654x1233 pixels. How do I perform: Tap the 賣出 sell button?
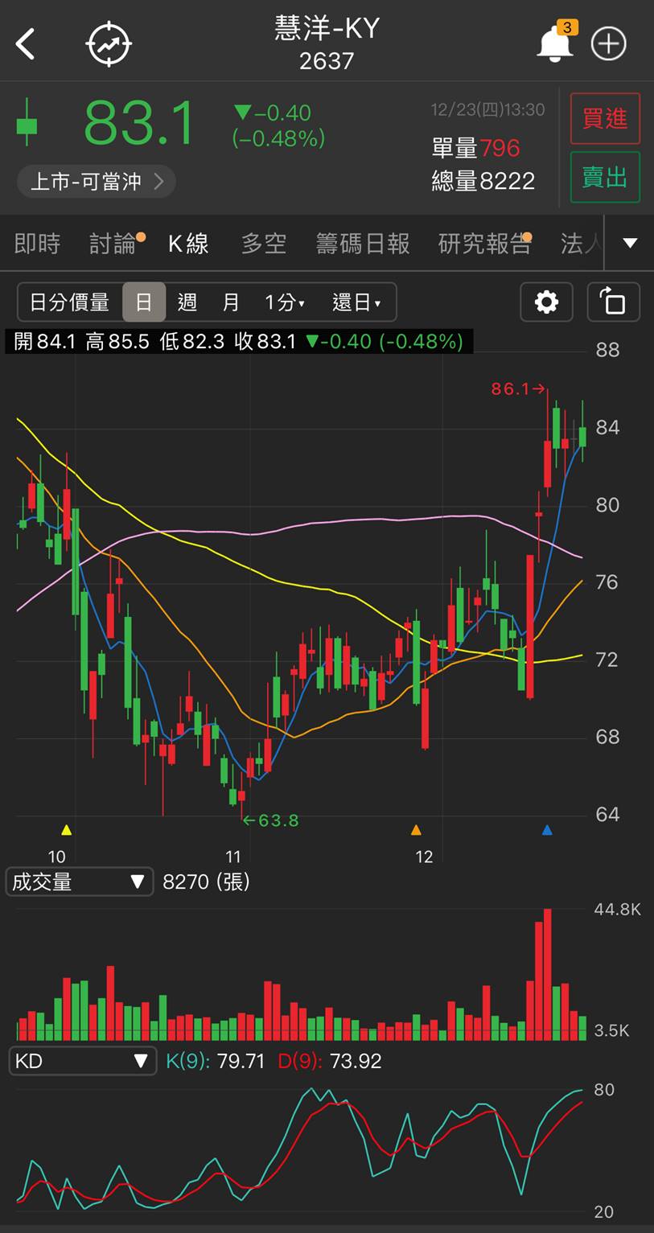[x=605, y=177]
